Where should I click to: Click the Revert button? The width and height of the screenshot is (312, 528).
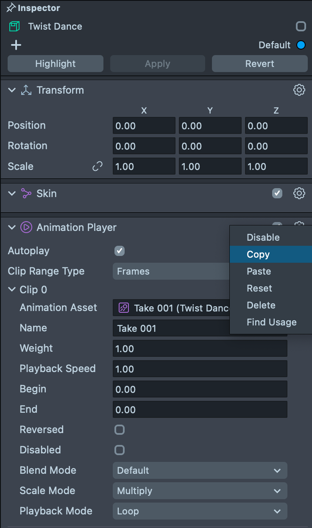click(259, 64)
